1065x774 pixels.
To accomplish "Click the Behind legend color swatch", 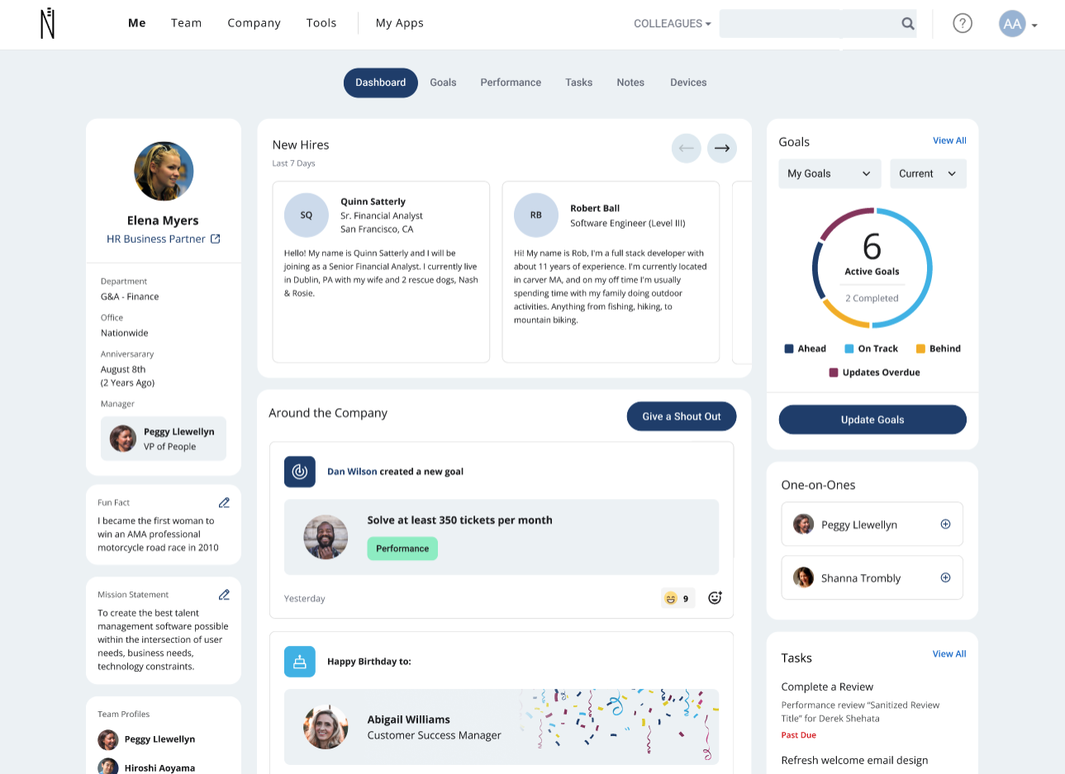I will pos(920,349).
